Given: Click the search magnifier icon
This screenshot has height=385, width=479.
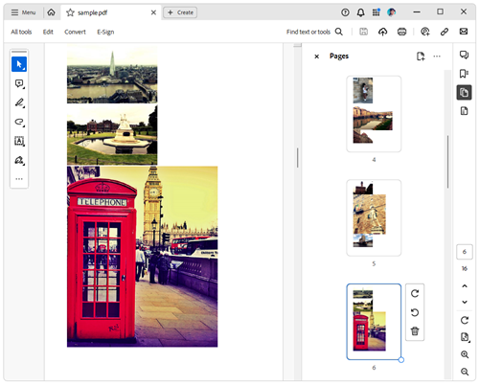Looking at the screenshot, I should tap(339, 32).
